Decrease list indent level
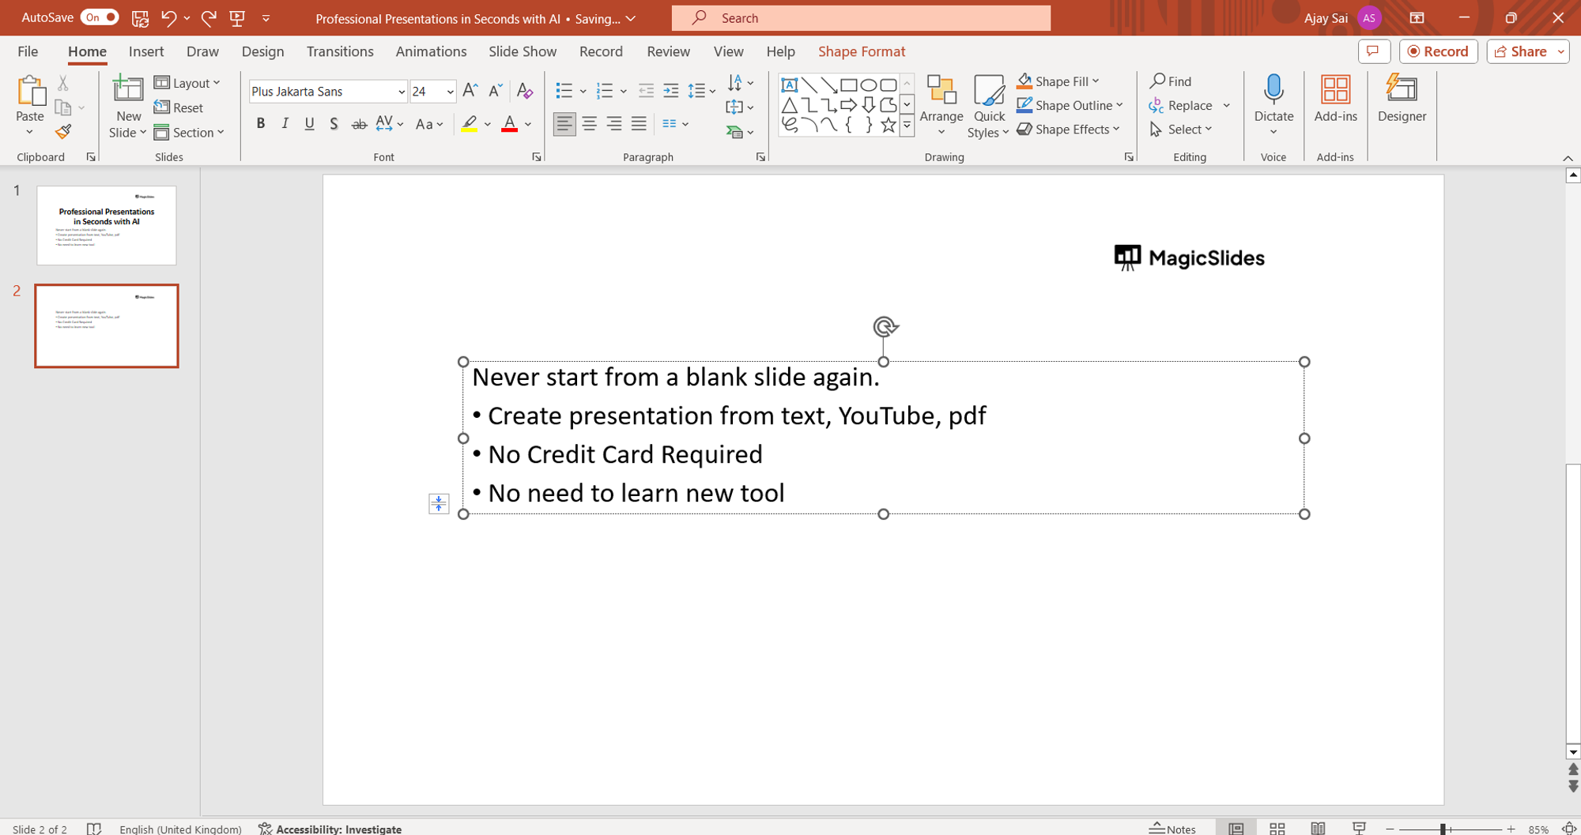1581x835 pixels. tap(646, 91)
